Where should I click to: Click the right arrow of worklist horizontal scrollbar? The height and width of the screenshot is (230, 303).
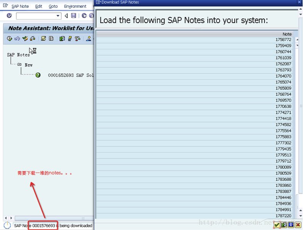pos(11,218)
